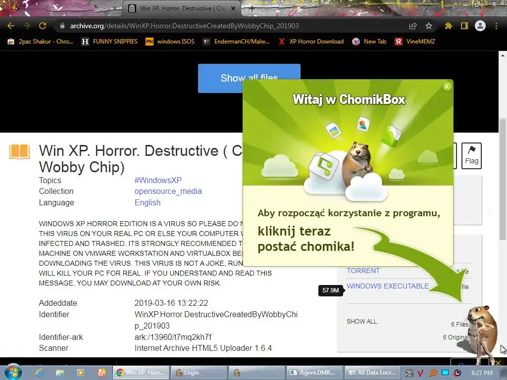
Task: Open the #WindowsXP topic link
Action: [x=158, y=180]
